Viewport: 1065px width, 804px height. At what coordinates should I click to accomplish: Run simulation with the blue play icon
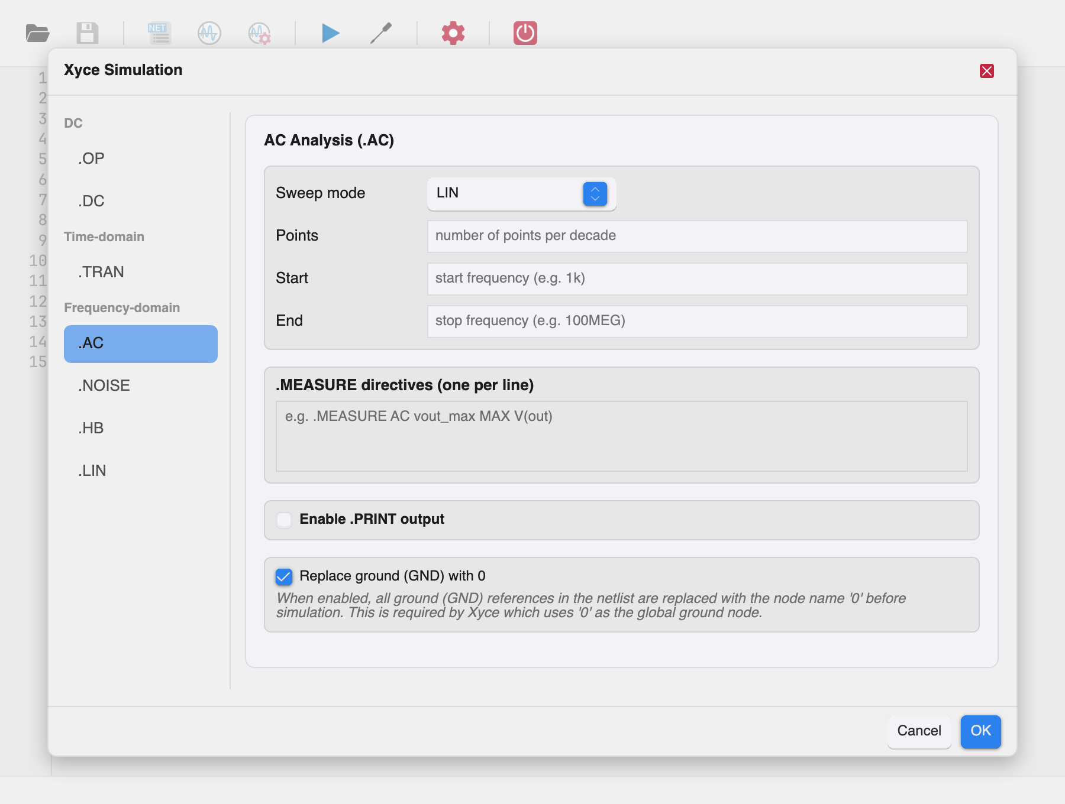[331, 33]
